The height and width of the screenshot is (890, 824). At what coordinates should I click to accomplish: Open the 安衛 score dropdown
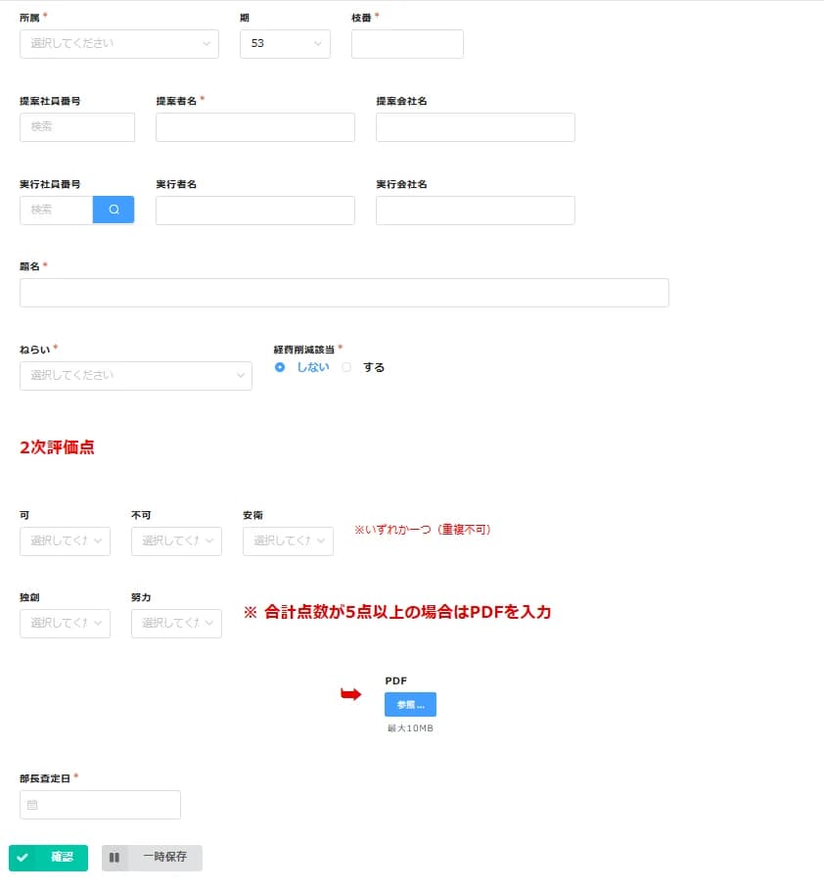(x=288, y=540)
